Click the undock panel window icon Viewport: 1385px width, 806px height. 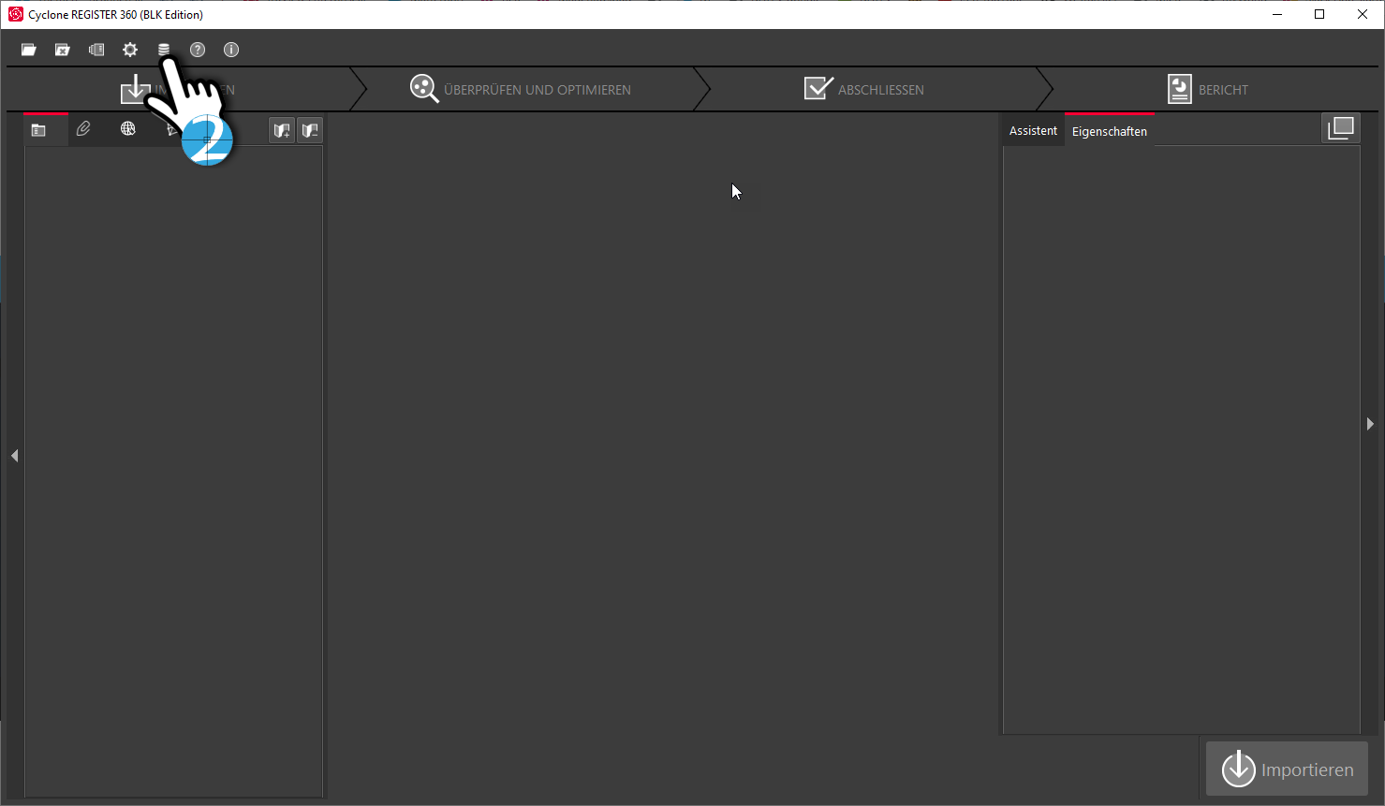(x=1341, y=128)
